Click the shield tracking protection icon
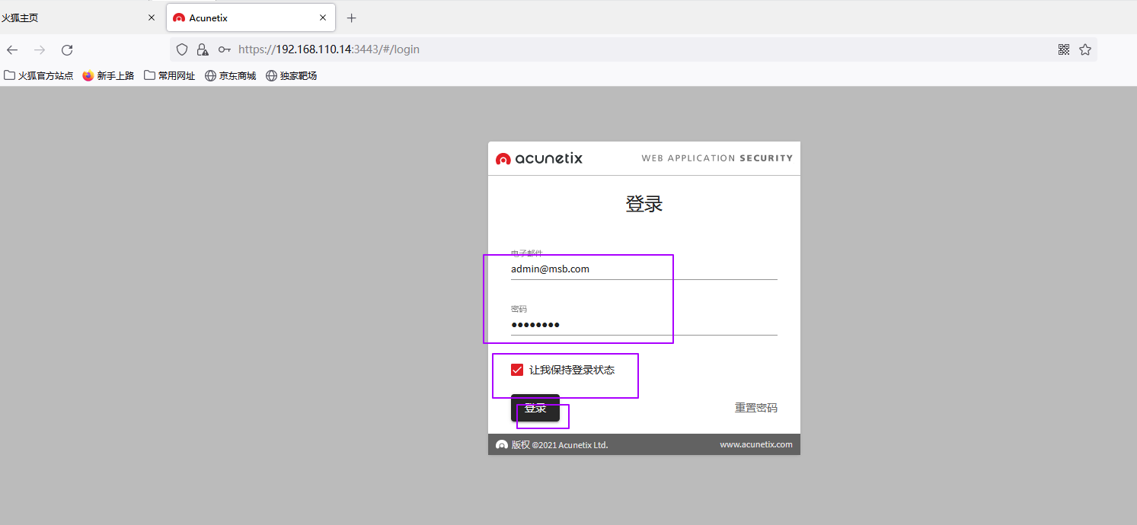Viewport: 1137px width, 525px height. 182,49
